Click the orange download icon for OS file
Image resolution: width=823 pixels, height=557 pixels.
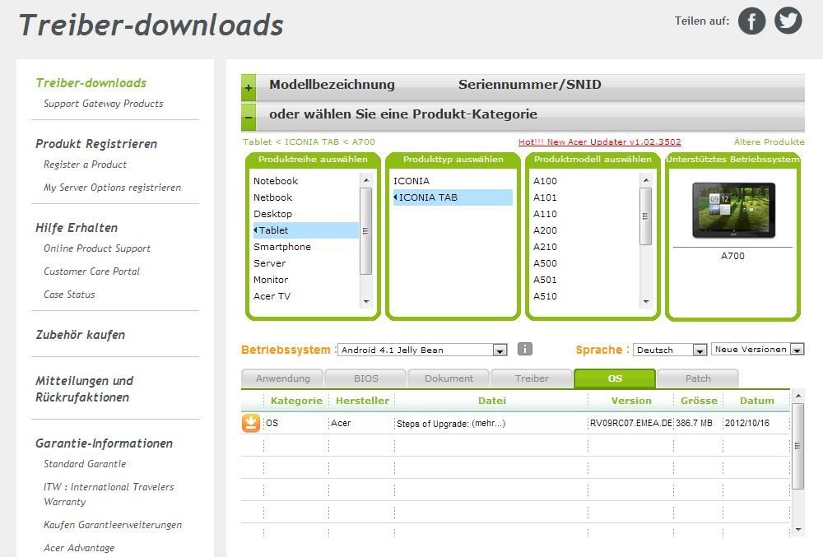tap(251, 423)
